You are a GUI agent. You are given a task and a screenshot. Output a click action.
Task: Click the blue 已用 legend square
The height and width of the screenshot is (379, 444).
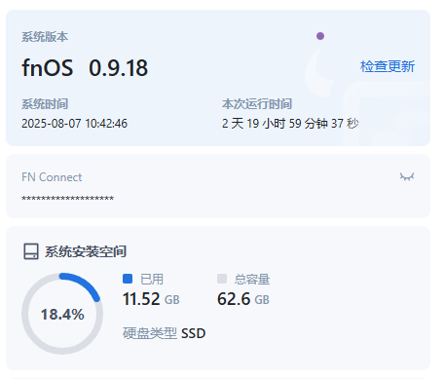click(128, 279)
